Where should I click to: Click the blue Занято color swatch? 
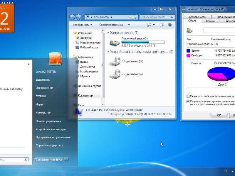188,50
